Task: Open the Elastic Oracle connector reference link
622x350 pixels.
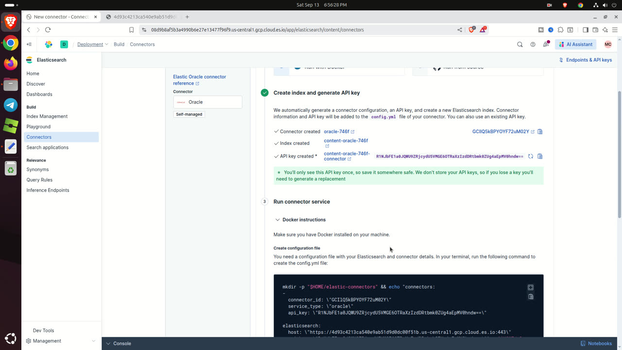Action: pyautogui.click(x=199, y=80)
